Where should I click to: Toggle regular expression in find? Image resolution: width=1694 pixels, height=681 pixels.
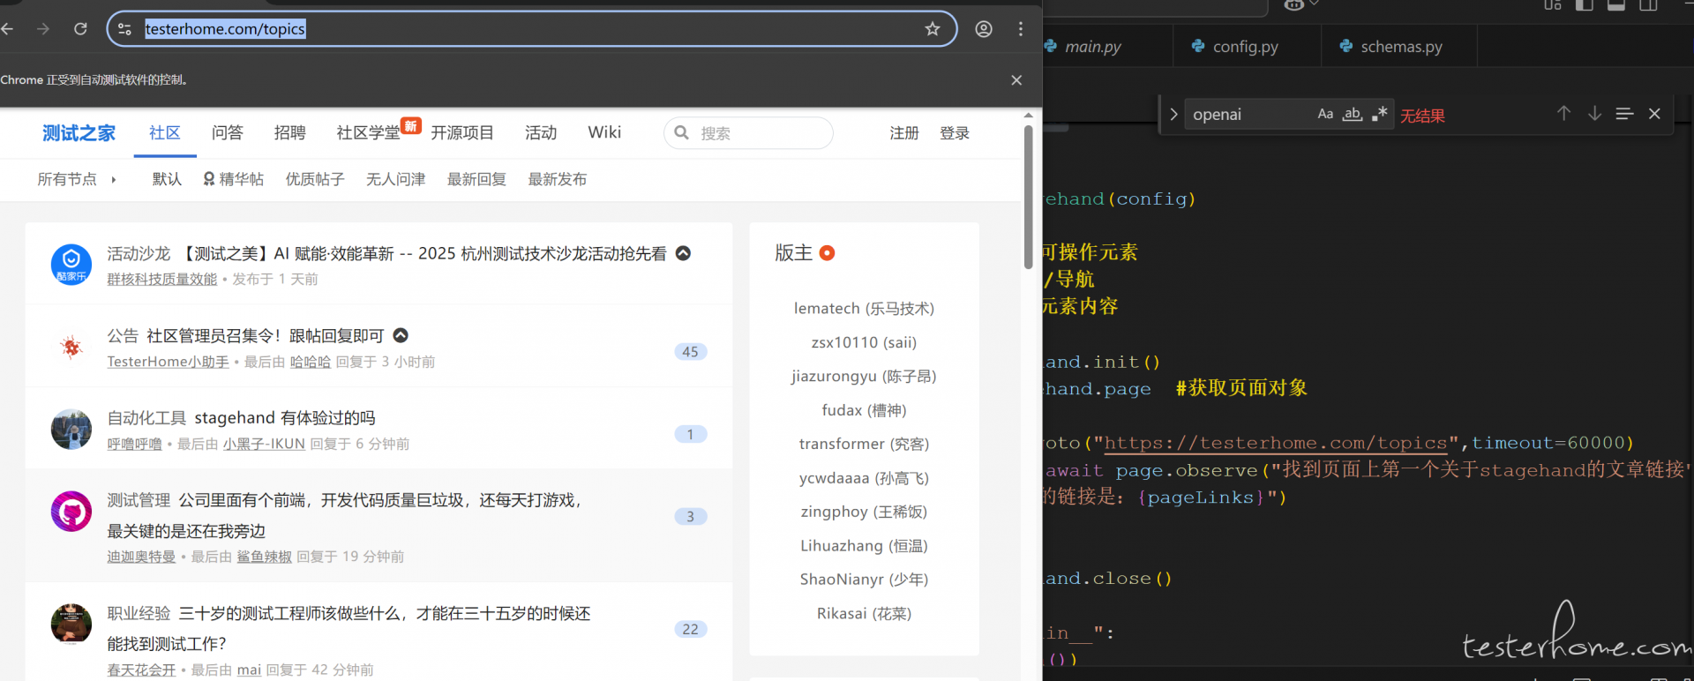tap(1380, 114)
